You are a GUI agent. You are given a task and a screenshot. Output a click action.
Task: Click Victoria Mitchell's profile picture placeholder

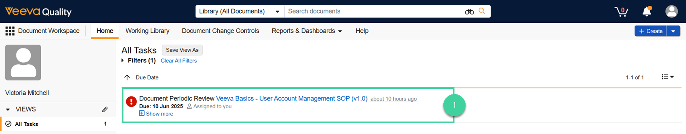click(x=23, y=62)
